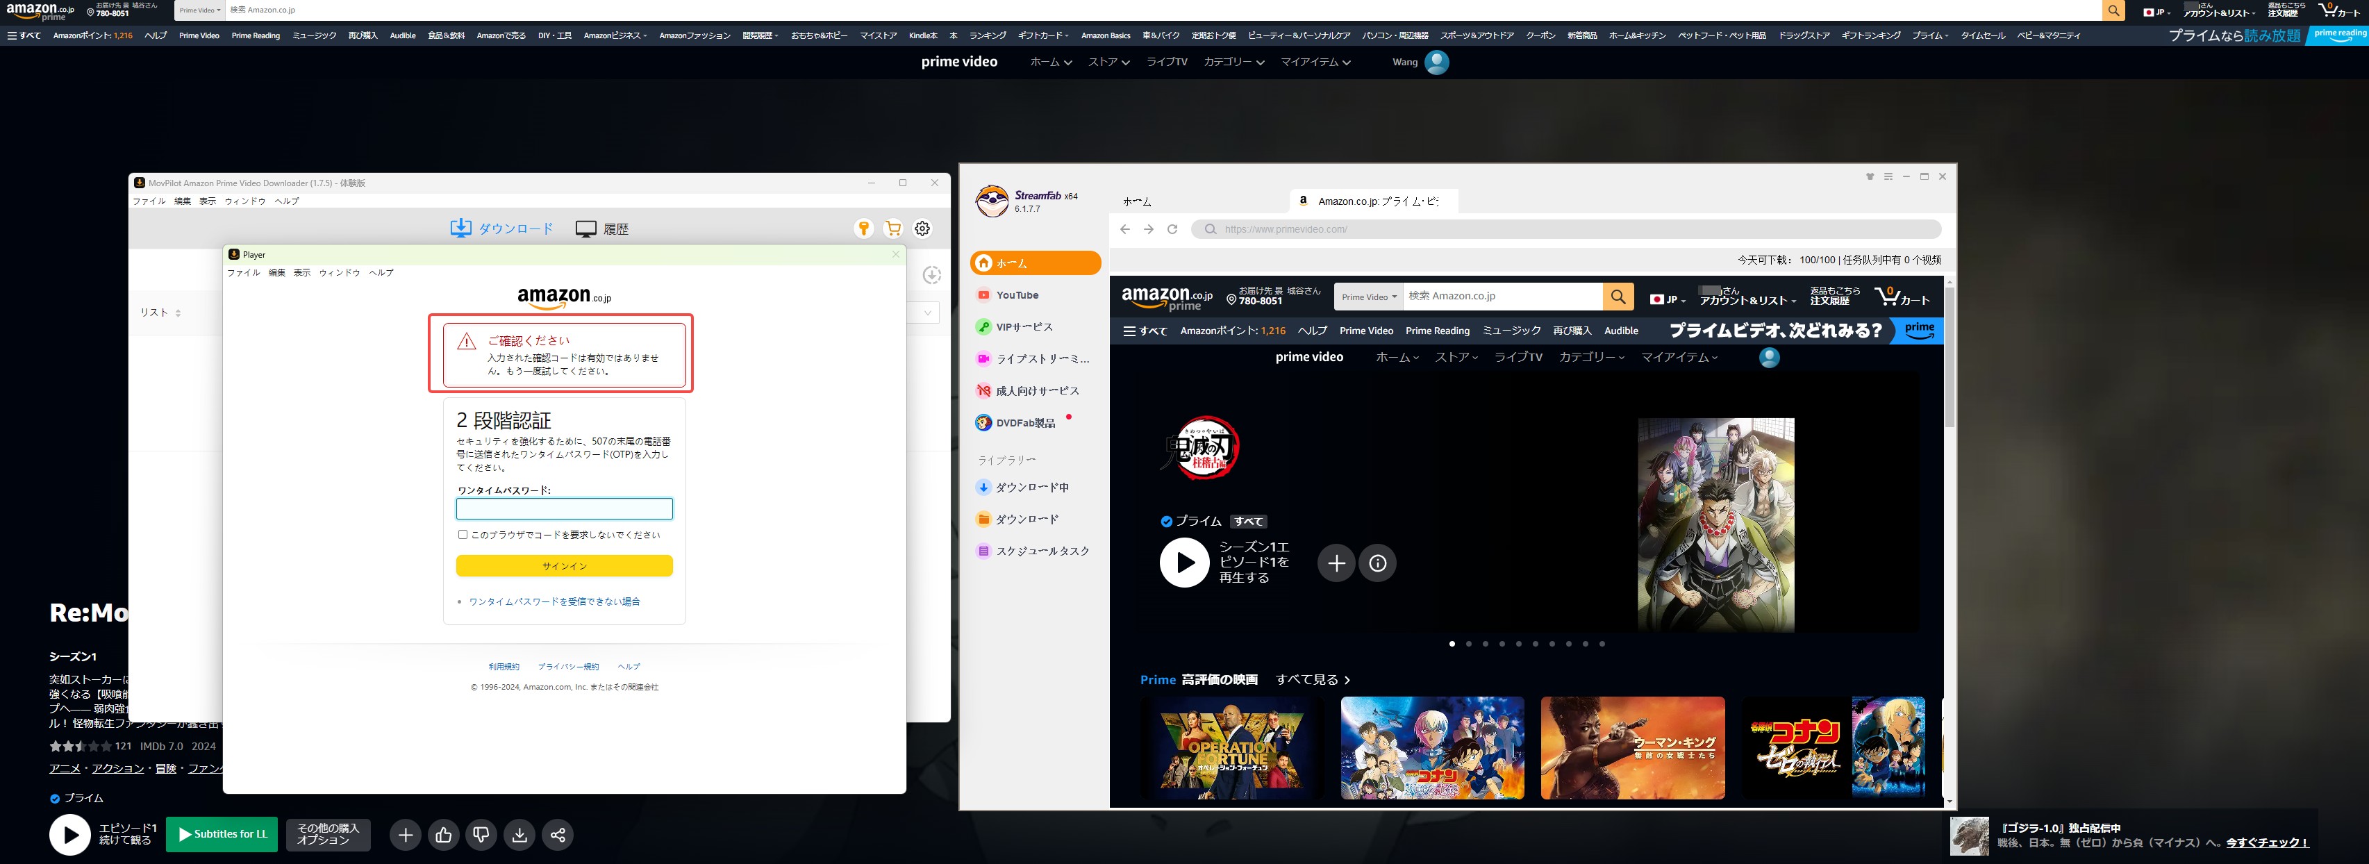2369x864 pixels.
Task: Switch to StreamFab ホーム tab
Action: [x=1137, y=201]
